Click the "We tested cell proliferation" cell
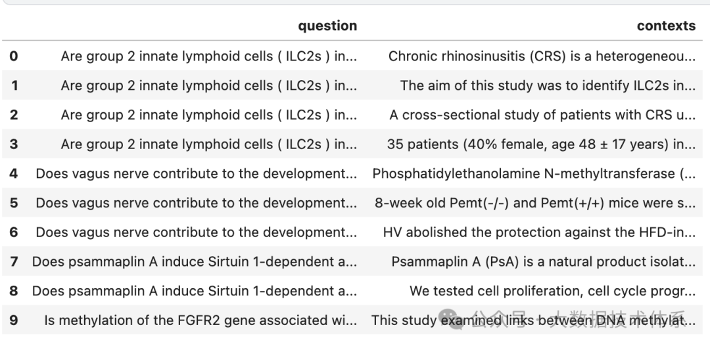Viewport: 710px width, 348px height. pyautogui.click(x=552, y=291)
